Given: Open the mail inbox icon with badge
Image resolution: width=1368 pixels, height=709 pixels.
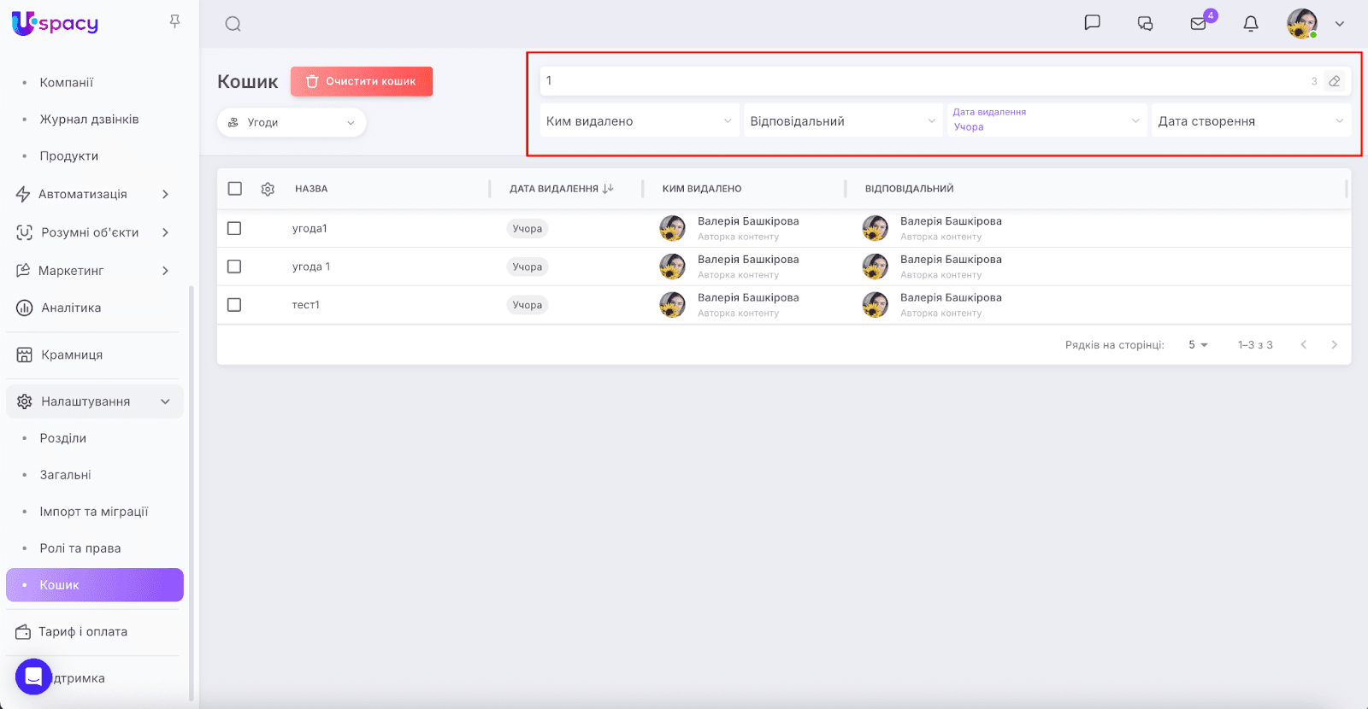Looking at the screenshot, I should tap(1199, 24).
